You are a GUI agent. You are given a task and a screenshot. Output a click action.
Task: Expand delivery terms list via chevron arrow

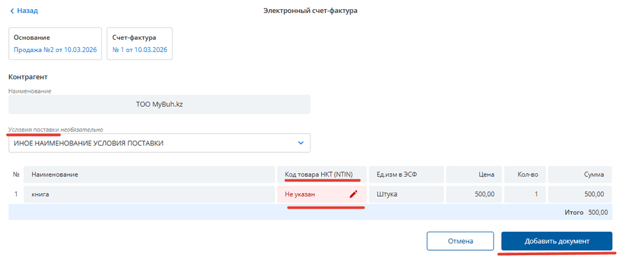(x=301, y=143)
